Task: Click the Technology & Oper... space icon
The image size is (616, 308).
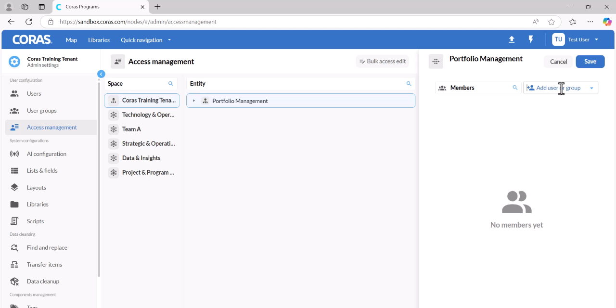Action: 114,115
